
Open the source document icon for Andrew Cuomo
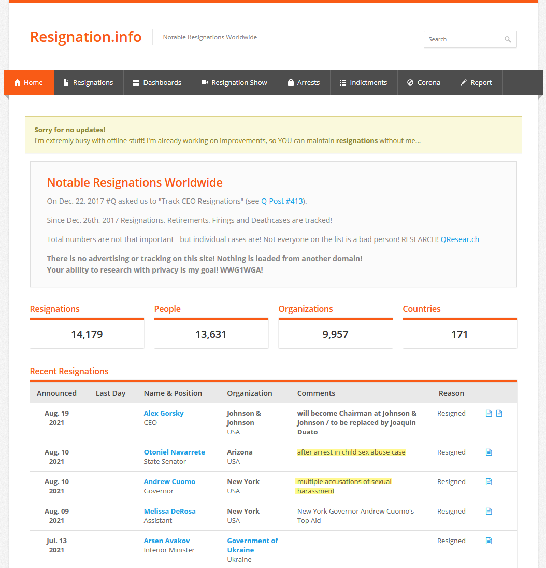pos(489,482)
